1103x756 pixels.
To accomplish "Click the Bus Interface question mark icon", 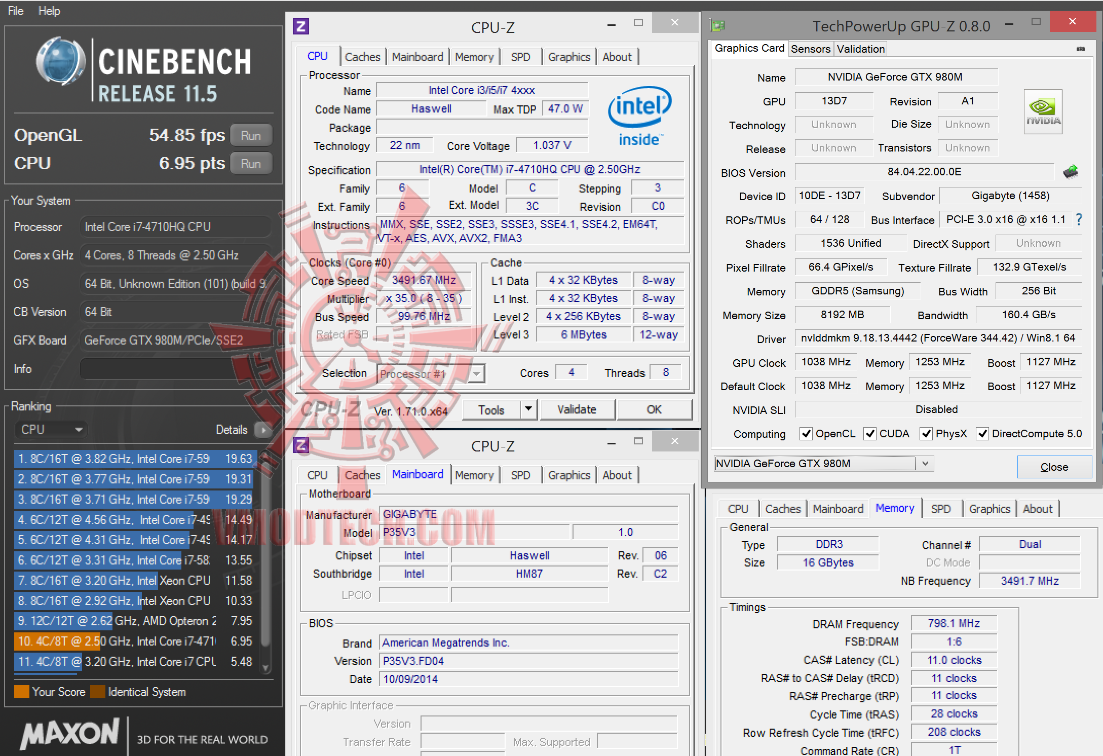I will (x=1079, y=219).
